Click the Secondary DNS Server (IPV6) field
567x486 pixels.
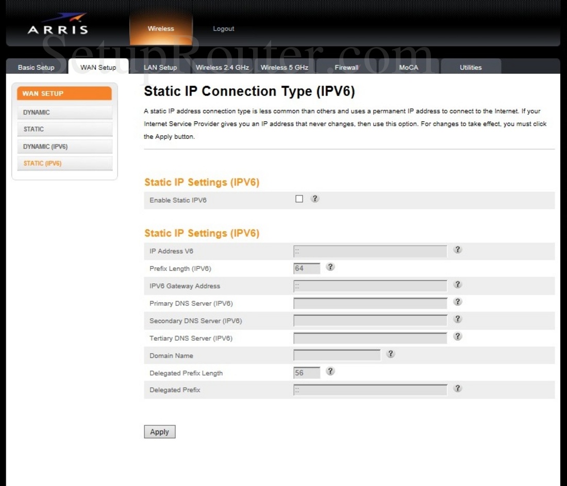[x=370, y=320]
